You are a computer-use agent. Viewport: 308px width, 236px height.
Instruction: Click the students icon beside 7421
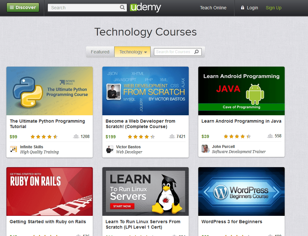click(172, 136)
